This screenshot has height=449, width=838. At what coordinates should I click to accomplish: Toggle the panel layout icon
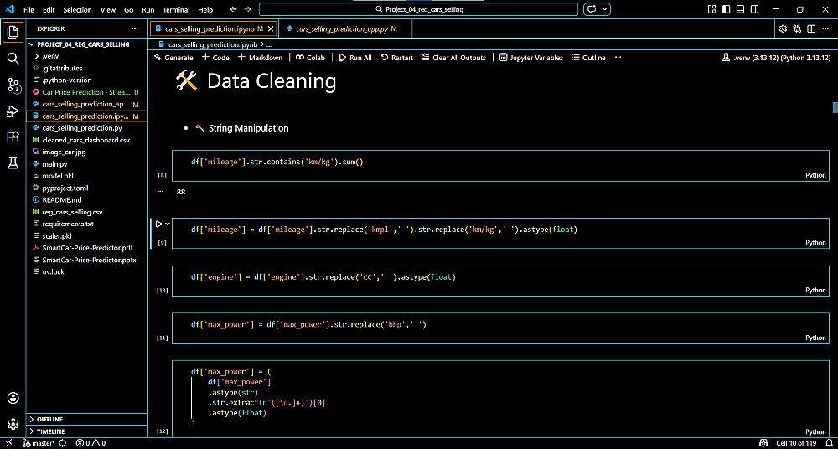(x=740, y=9)
